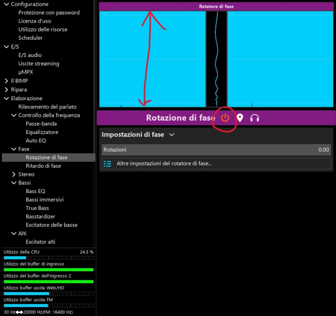Collapse the Elaborazione tree node
Screen dimensions: 336x316
coord(7,98)
